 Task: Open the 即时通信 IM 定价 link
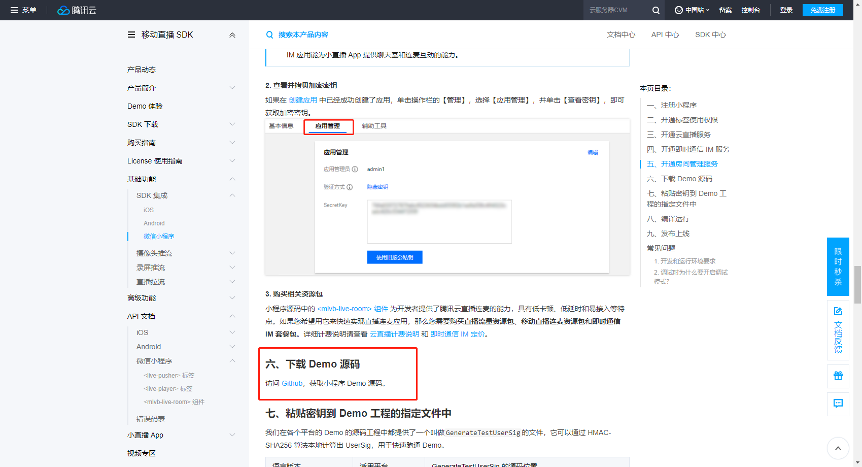pyautogui.click(x=458, y=334)
